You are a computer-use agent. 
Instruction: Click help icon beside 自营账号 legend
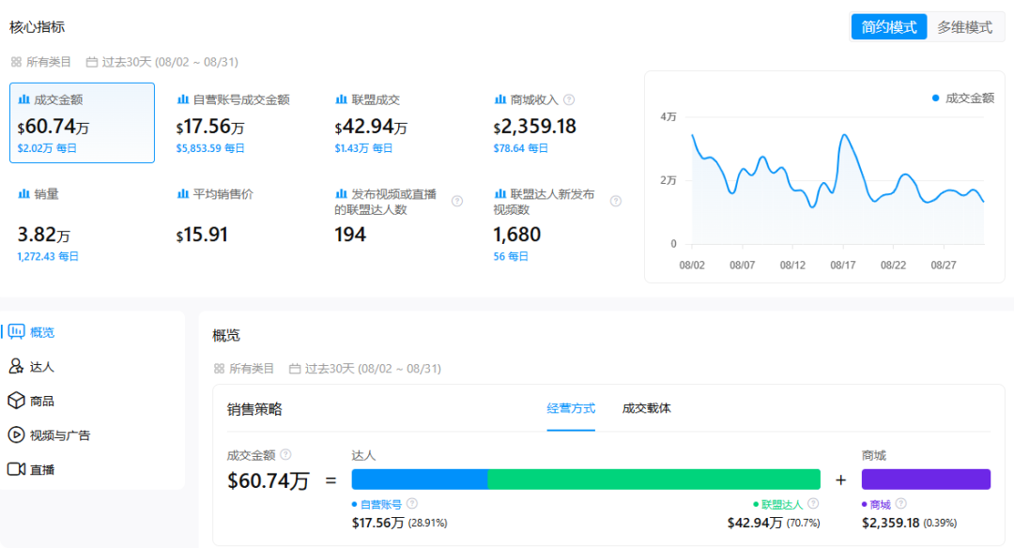[412, 503]
